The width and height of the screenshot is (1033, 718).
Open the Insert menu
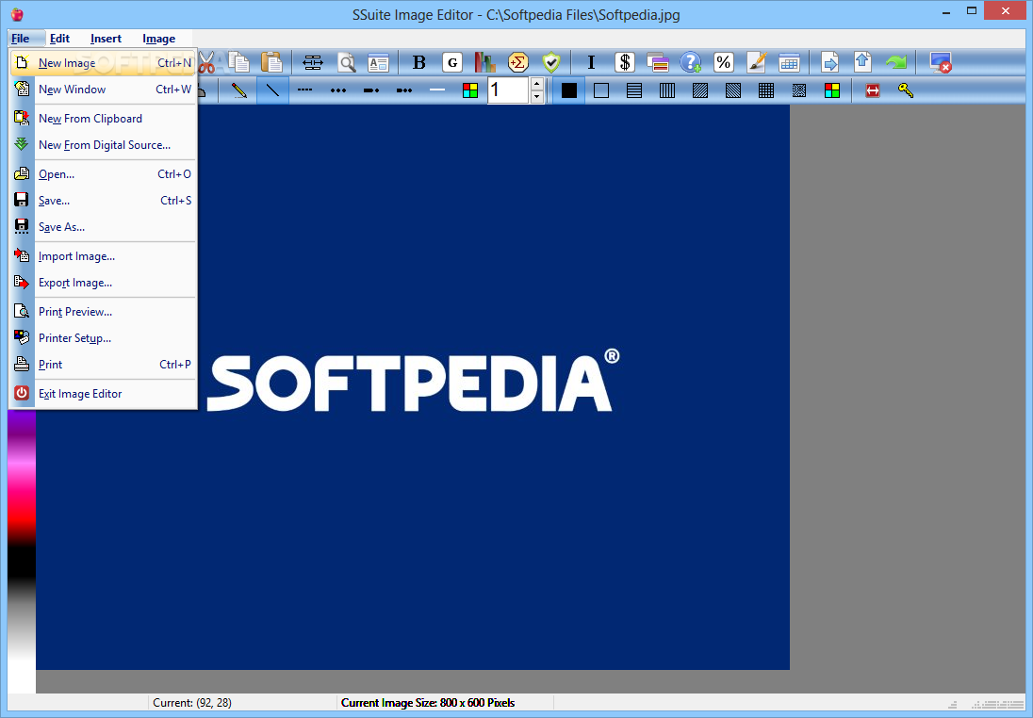pos(107,39)
